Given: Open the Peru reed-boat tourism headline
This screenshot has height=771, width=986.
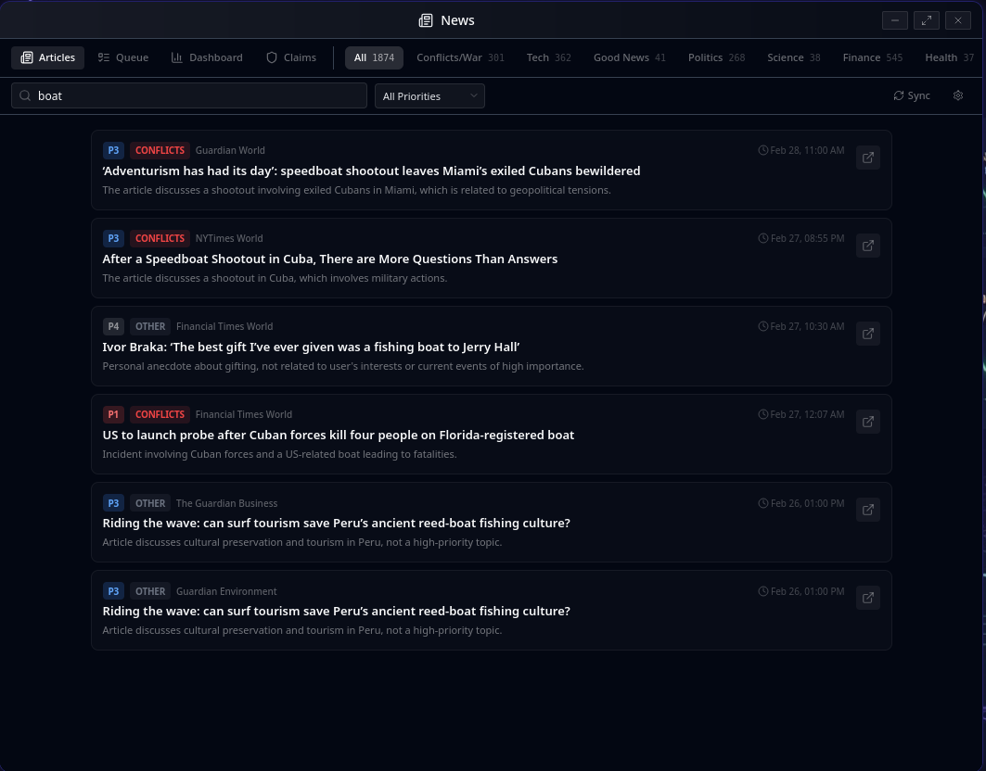Looking at the screenshot, I should click(336, 523).
